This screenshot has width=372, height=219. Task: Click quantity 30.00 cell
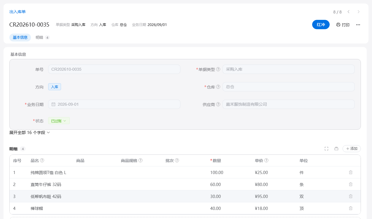click(215, 197)
